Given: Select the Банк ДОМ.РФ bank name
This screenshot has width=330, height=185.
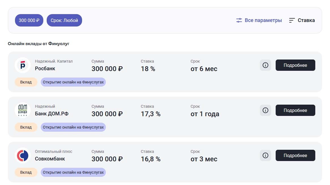Looking at the screenshot, I should coord(52,114).
